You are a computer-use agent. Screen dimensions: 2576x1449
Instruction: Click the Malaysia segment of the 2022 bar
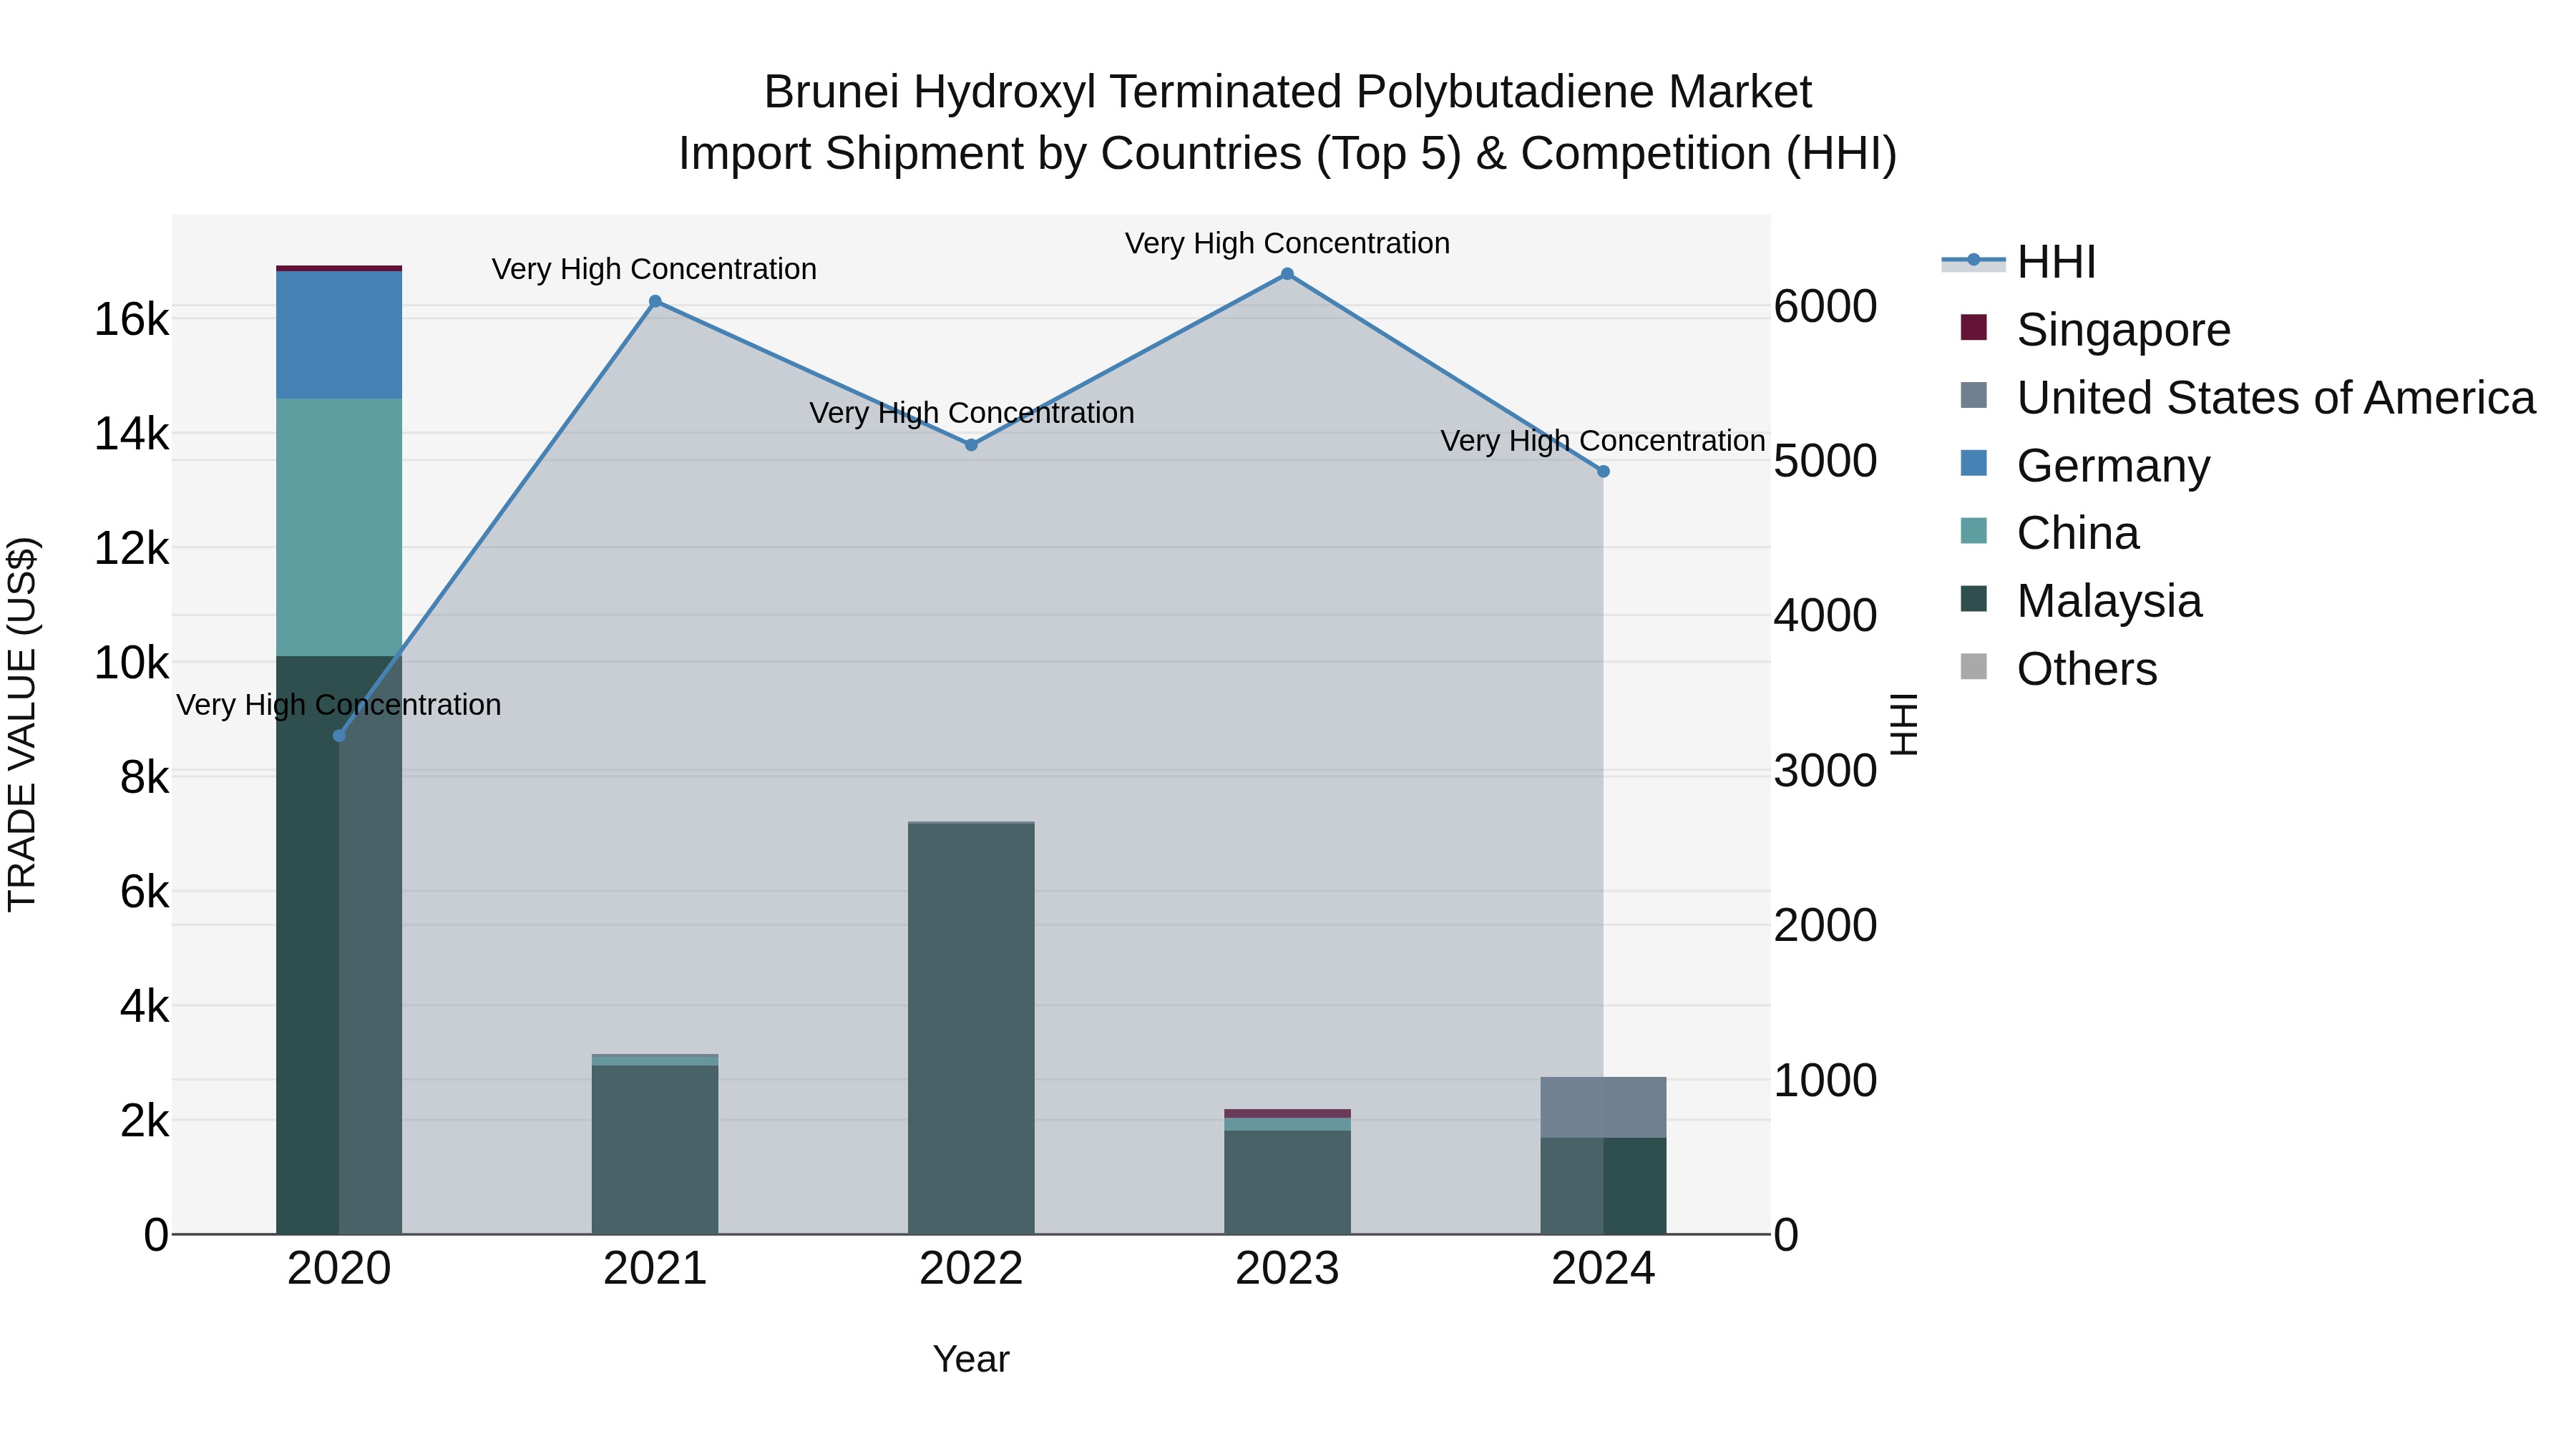[971, 1029]
